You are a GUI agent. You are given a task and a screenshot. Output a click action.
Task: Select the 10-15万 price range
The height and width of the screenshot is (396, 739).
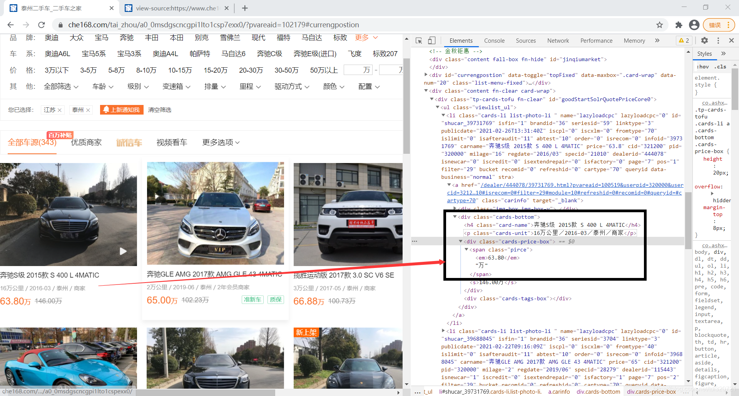[x=180, y=70]
